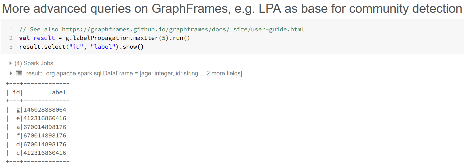Select line number 1 in code gutter
464x166 pixels.
point(11,29)
